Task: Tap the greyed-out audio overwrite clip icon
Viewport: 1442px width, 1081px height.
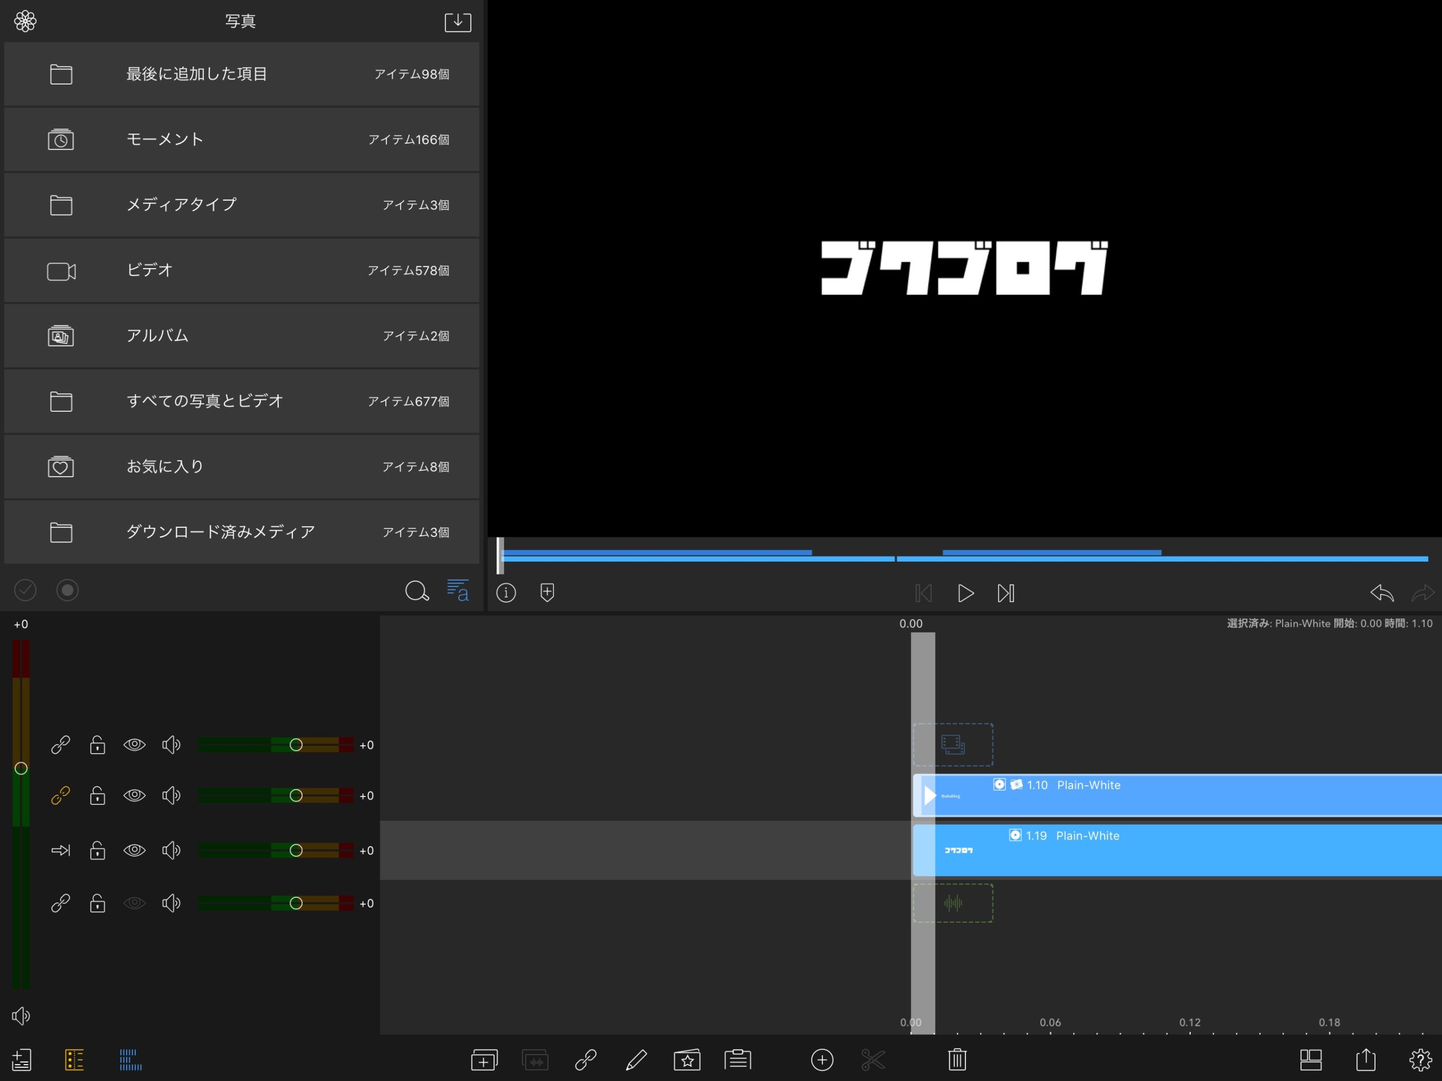Action: (x=535, y=1060)
